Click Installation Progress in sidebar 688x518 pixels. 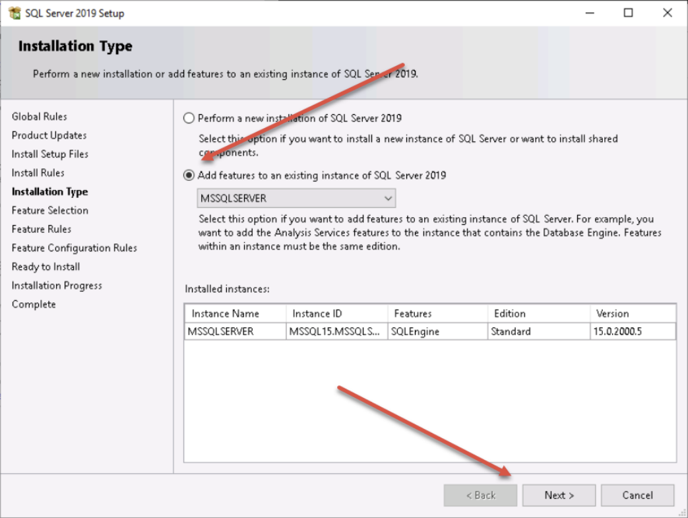57,286
